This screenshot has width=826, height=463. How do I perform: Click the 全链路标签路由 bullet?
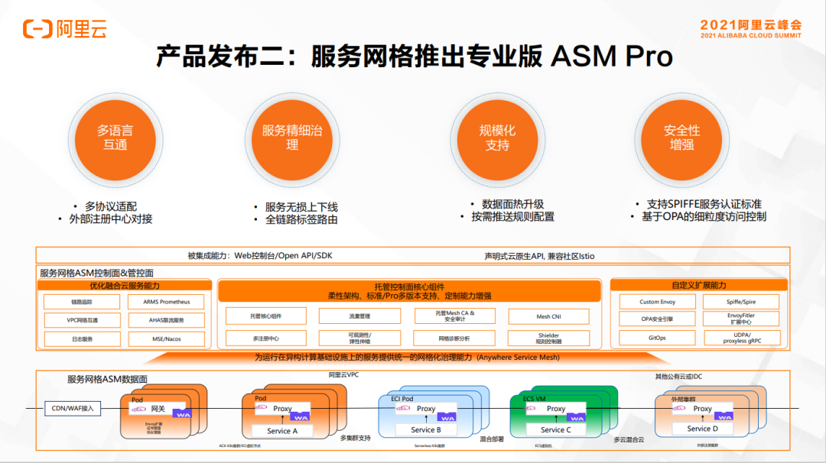(x=301, y=220)
